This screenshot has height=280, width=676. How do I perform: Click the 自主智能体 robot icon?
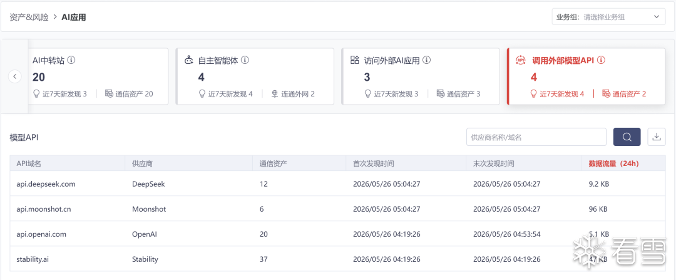(189, 60)
